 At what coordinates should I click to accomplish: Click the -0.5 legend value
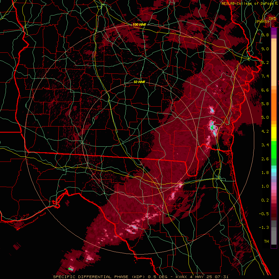point(264,214)
